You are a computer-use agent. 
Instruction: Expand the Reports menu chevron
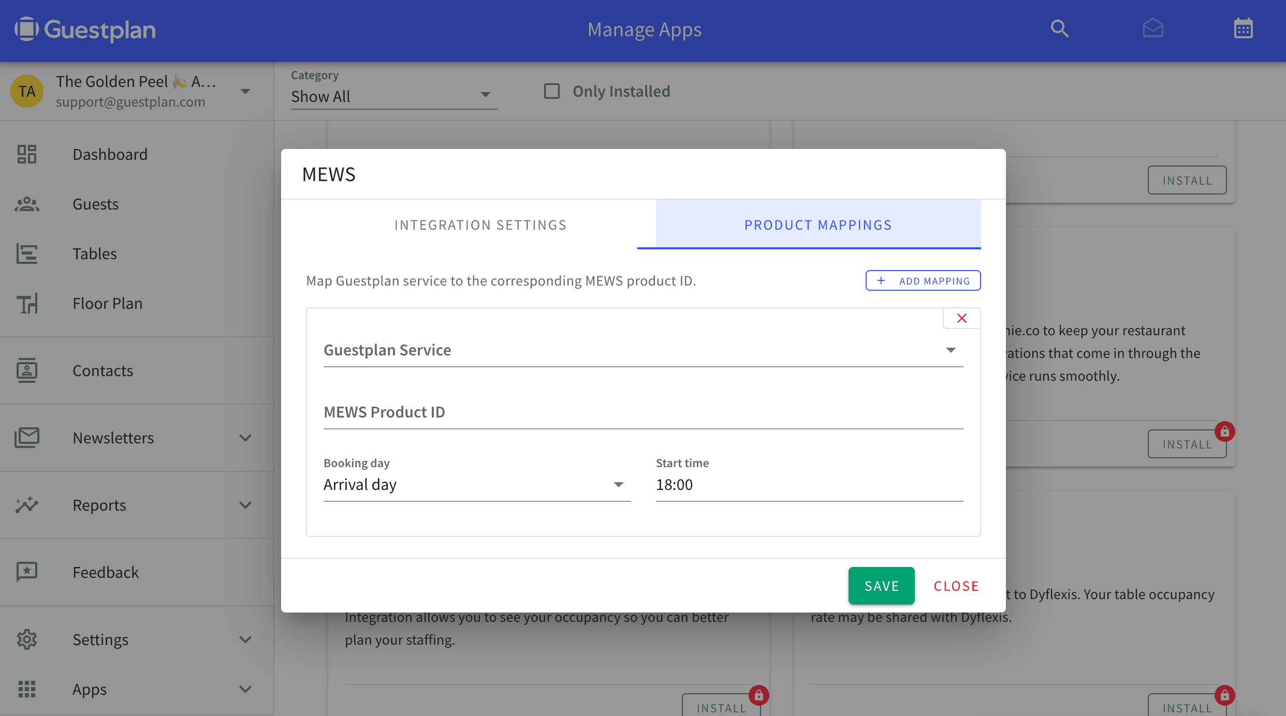pos(246,505)
